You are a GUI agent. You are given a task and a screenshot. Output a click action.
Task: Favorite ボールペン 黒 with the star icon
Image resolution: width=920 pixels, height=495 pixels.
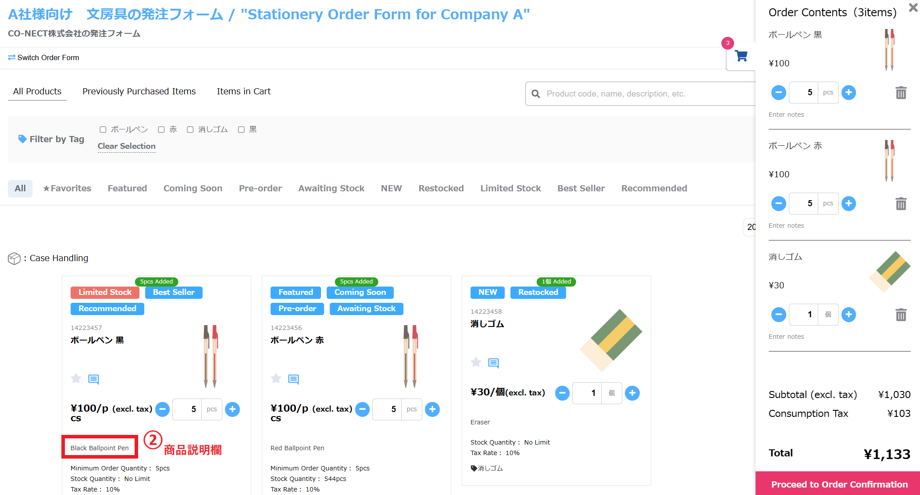click(x=76, y=378)
